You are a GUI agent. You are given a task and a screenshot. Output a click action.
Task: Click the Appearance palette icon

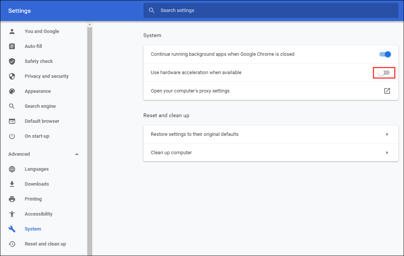click(12, 91)
